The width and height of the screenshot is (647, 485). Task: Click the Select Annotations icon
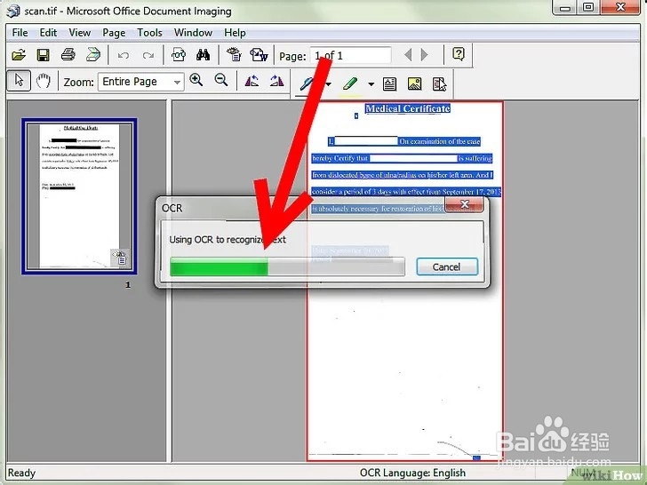[x=439, y=83]
